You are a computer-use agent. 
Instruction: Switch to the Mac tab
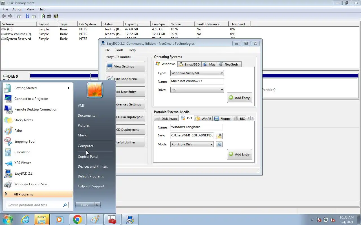pos(209,64)
